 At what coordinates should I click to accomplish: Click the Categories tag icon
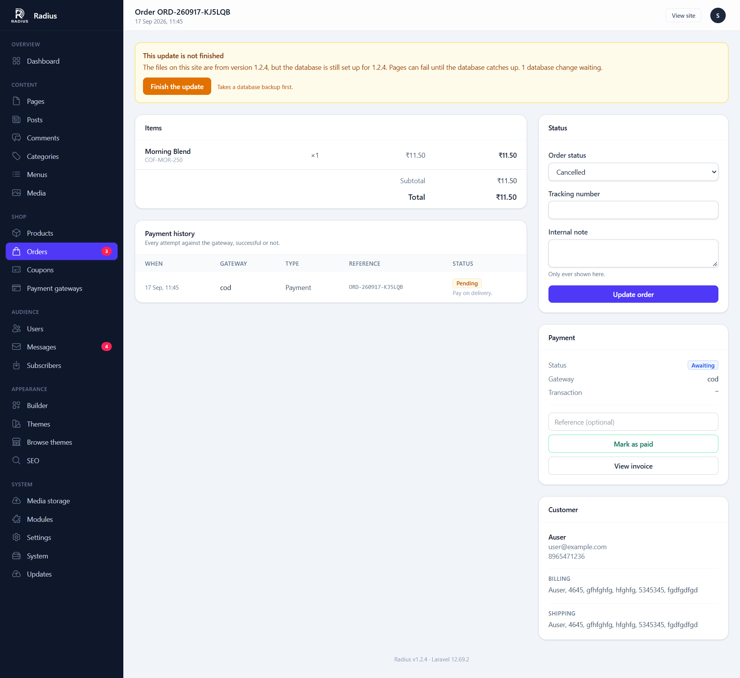(16, 156)
